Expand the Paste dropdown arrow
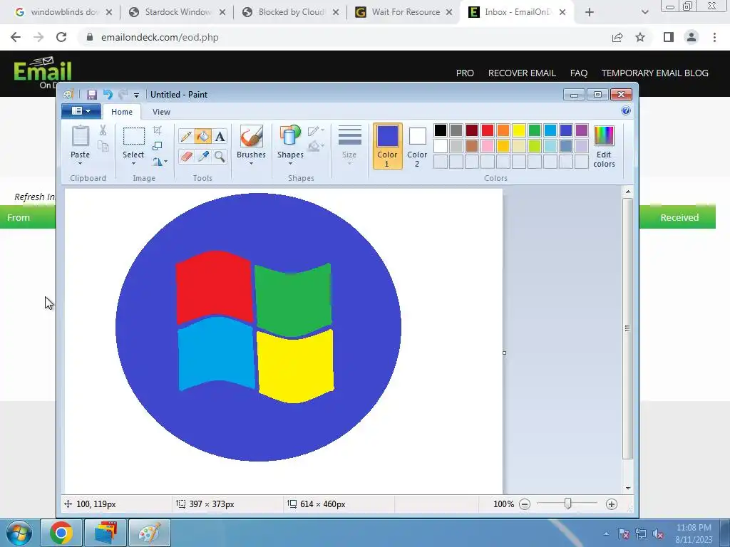 tap(80, 163)
